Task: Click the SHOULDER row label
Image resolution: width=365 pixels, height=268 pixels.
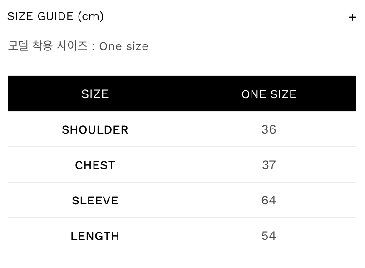Action: pos(95,130)
